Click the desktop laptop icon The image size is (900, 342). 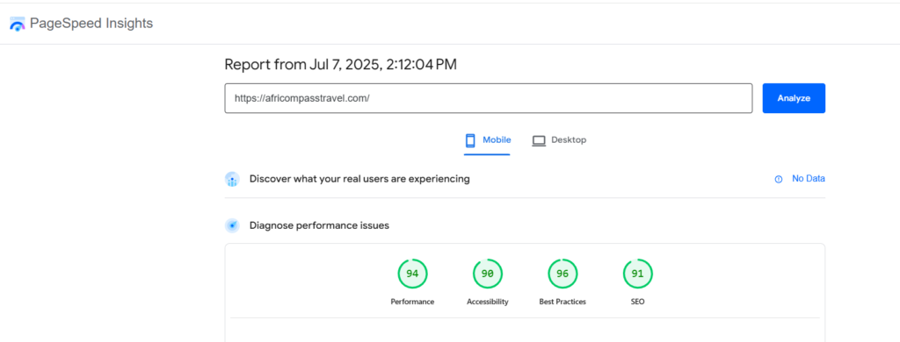pos(539,140)
